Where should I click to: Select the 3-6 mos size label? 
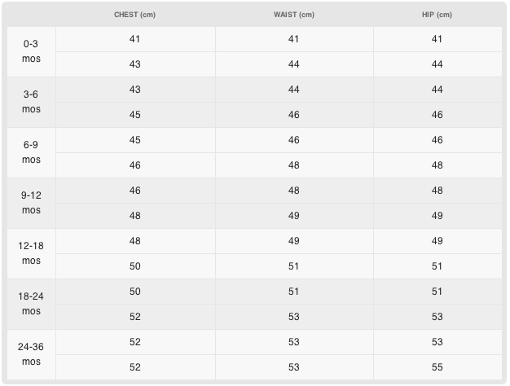point(31,102)
